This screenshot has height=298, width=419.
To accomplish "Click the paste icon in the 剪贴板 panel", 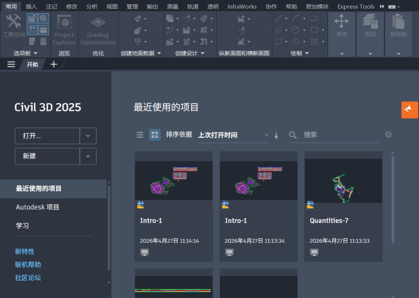I will click(x=398, y=25).
